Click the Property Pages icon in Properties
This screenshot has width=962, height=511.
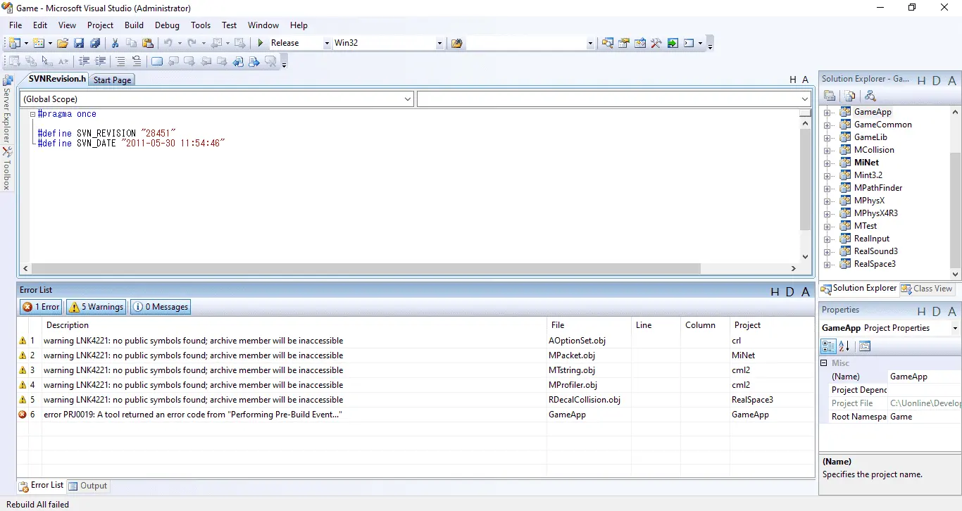pos(865,346)
